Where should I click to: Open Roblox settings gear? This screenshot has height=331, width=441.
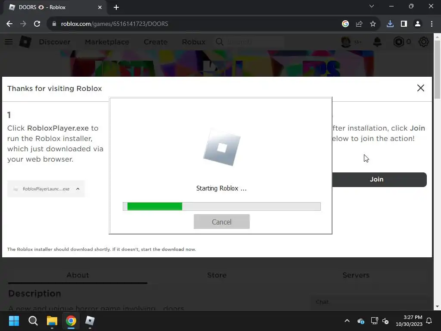(x=423, y=42)
